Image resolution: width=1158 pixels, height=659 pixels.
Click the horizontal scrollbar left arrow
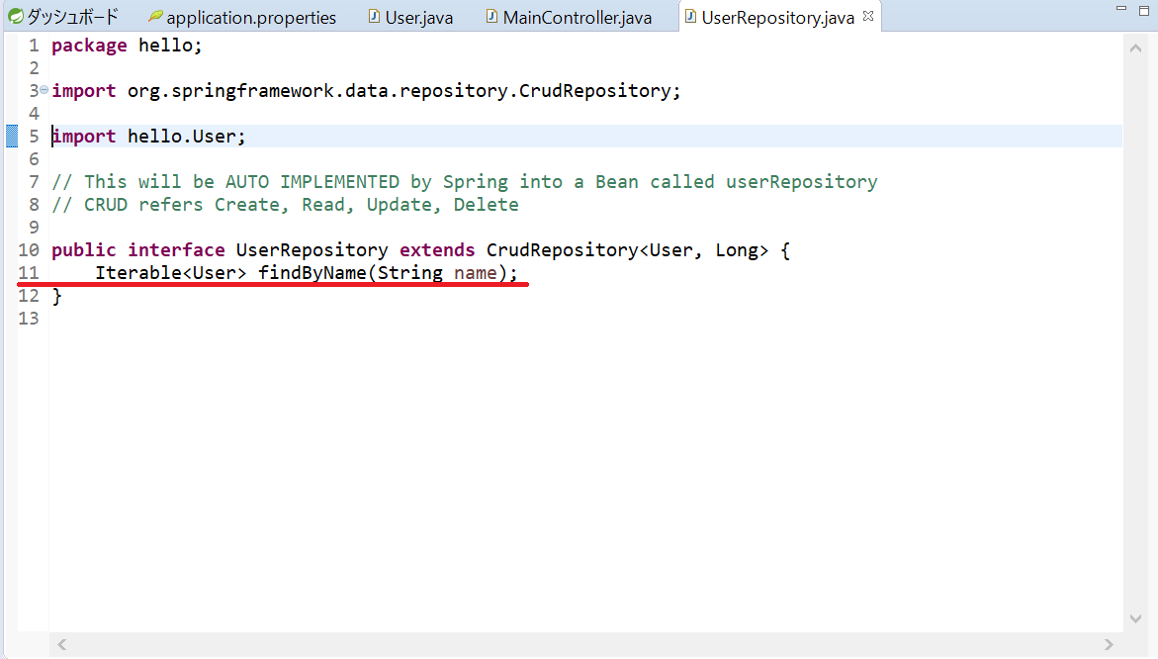point(61,644)
